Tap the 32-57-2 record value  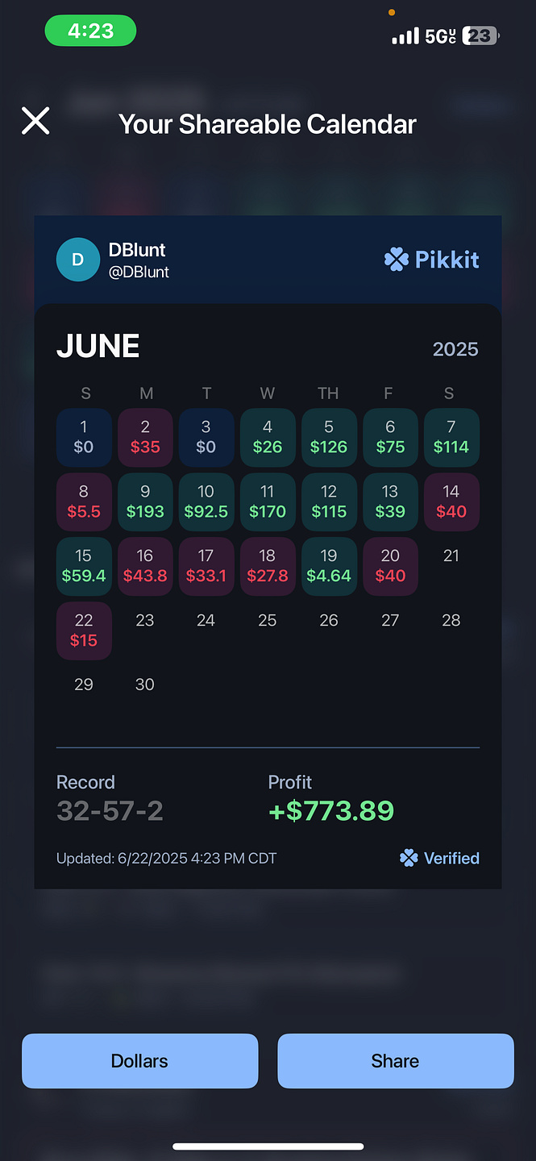(110, 810)
